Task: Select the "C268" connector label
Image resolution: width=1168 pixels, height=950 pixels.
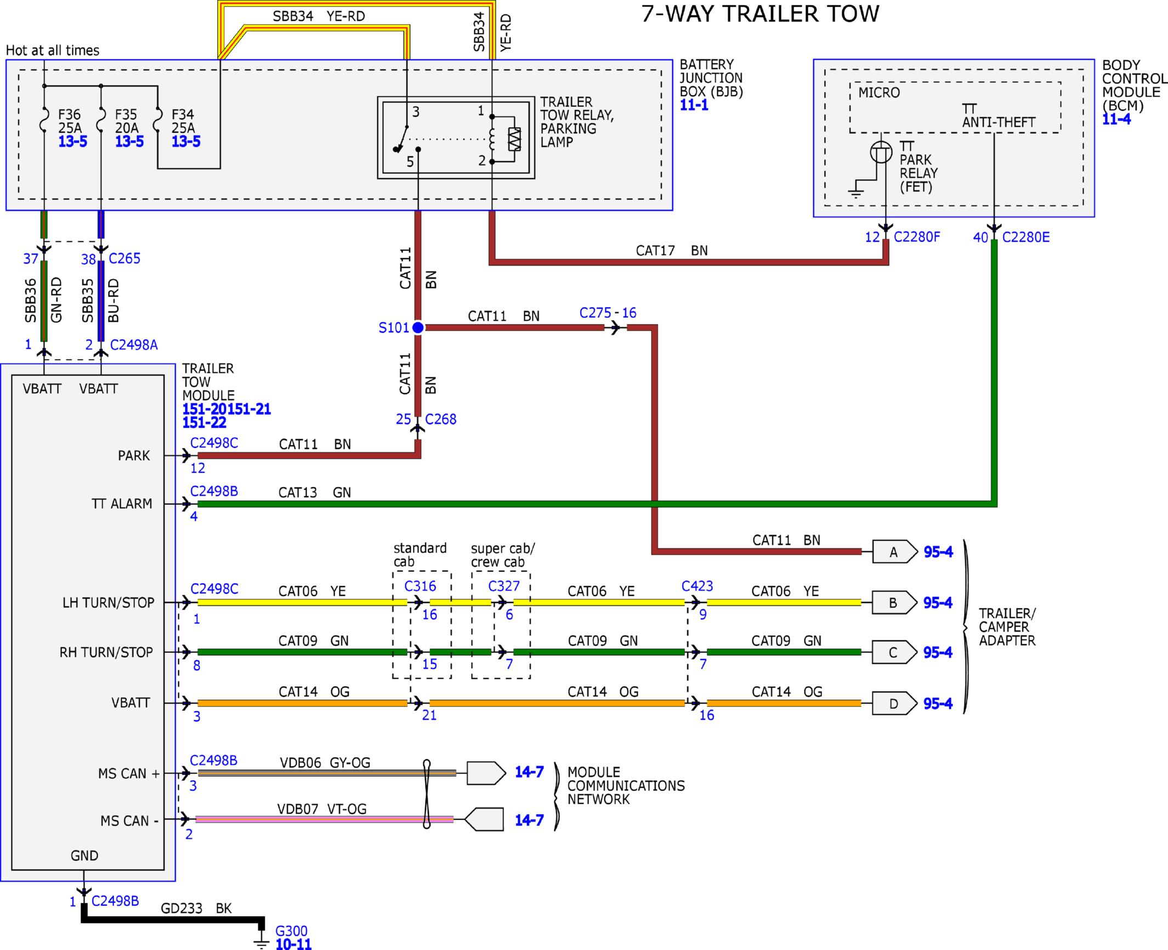Action: coord(441,419)
